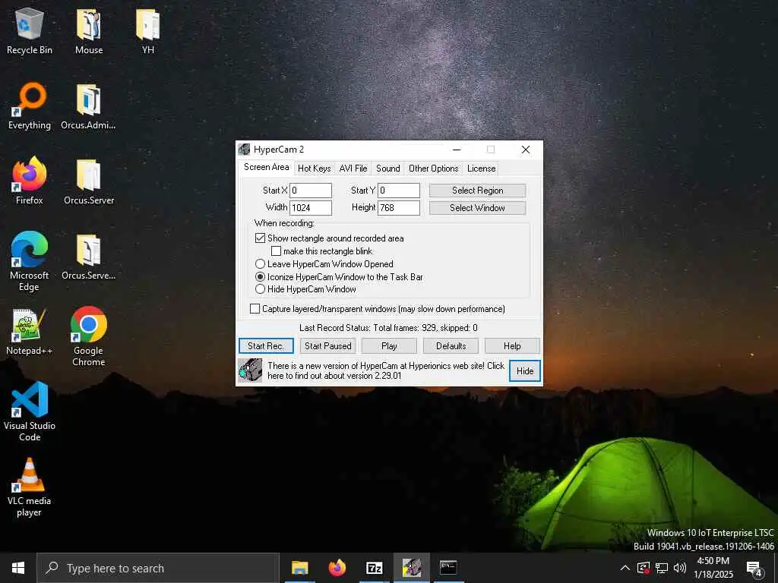Image resolution: width=778 pixels, height=583 pixels.
Task: Open the Visual Studio Code shortcut
Action: 30,411
